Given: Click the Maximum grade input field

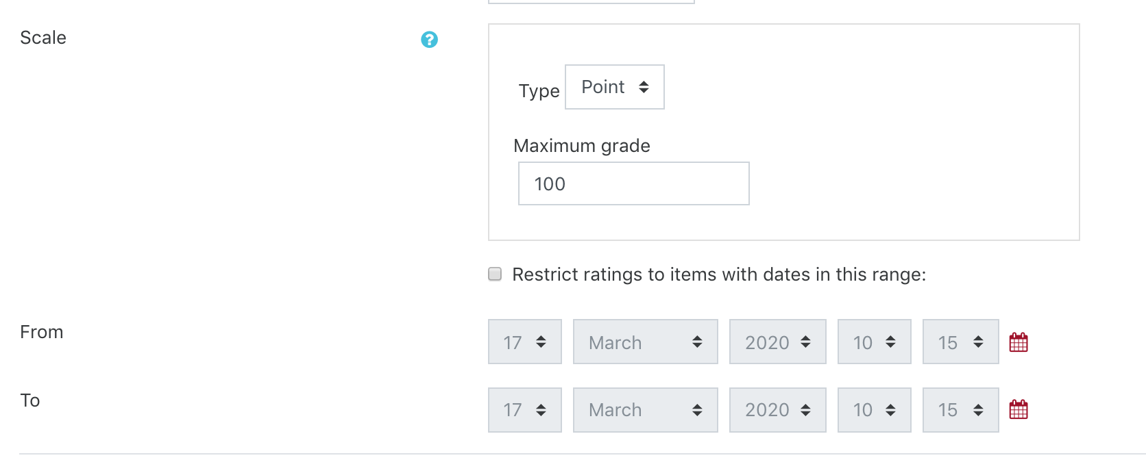Looking at the screenshot, I should 633,183.
